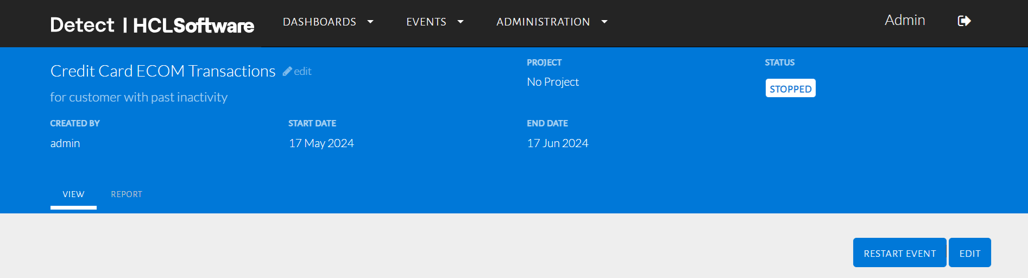Click the pencil icon beside event title
Viewport: 1028px width, 278px height.
pos(287,71)
